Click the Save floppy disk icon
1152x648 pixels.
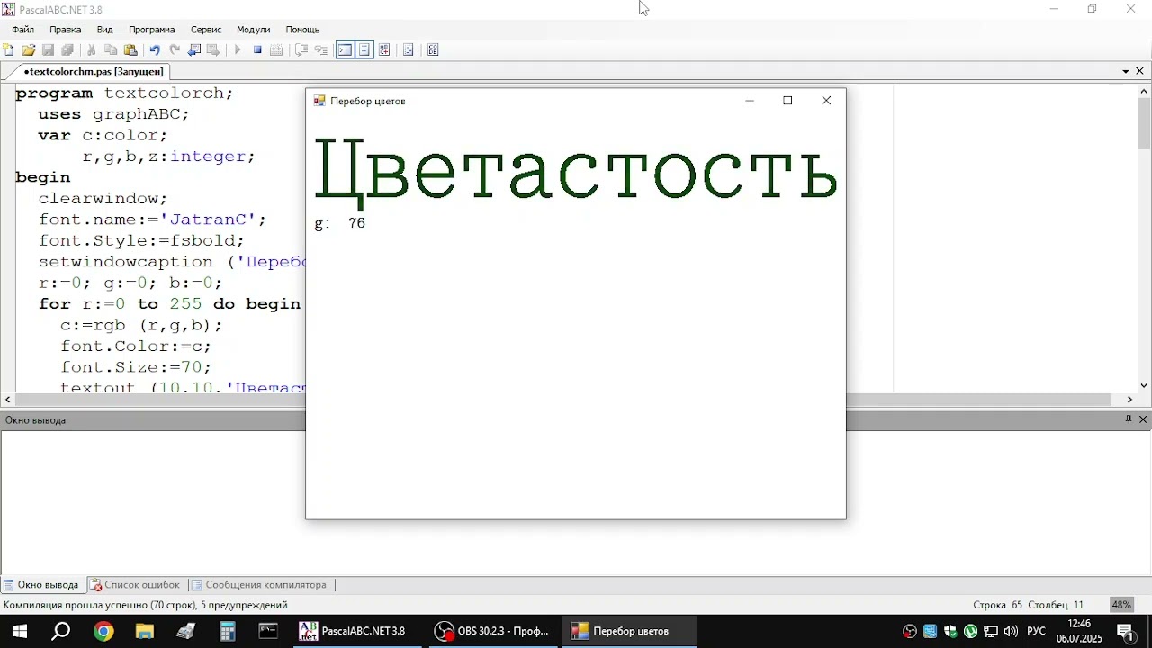click(49, 50)
